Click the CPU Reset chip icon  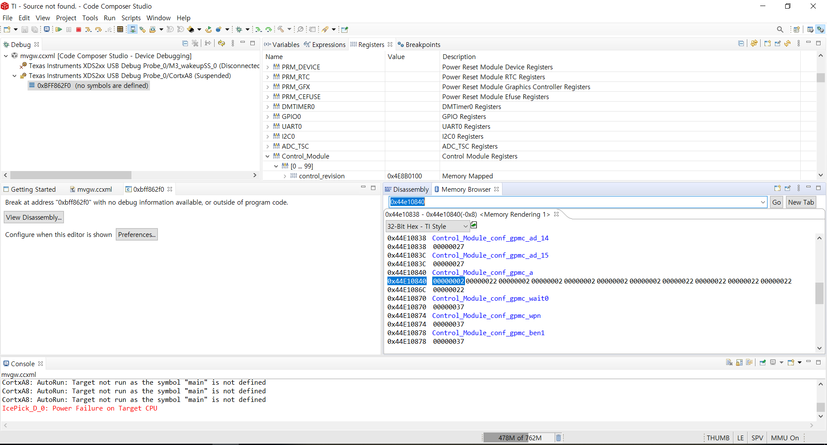coord(191,29)
